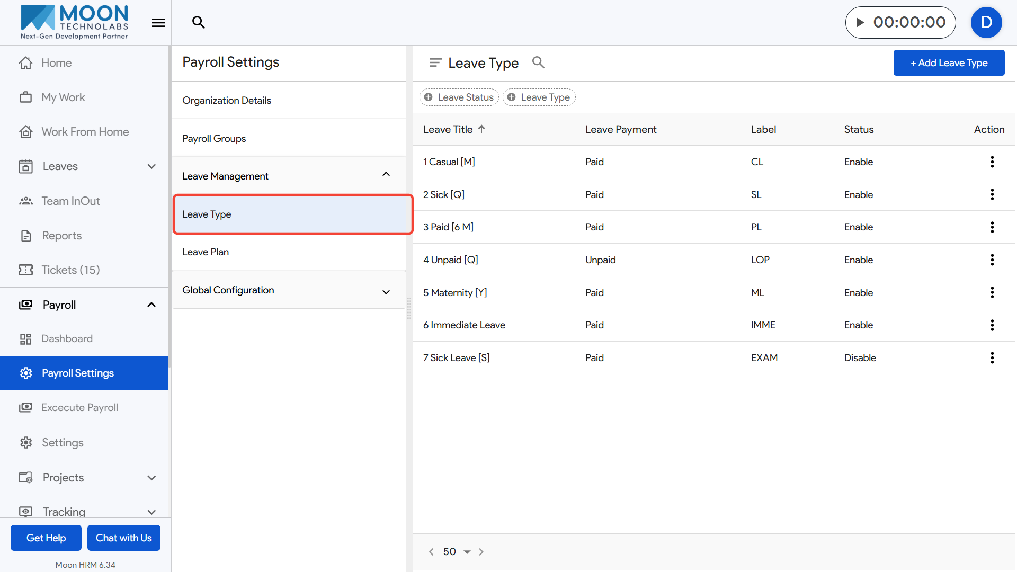Open action menu for Casual leave row
Image resolution: width=1017 pixels, height=572 pixels.
coord(992,162)
